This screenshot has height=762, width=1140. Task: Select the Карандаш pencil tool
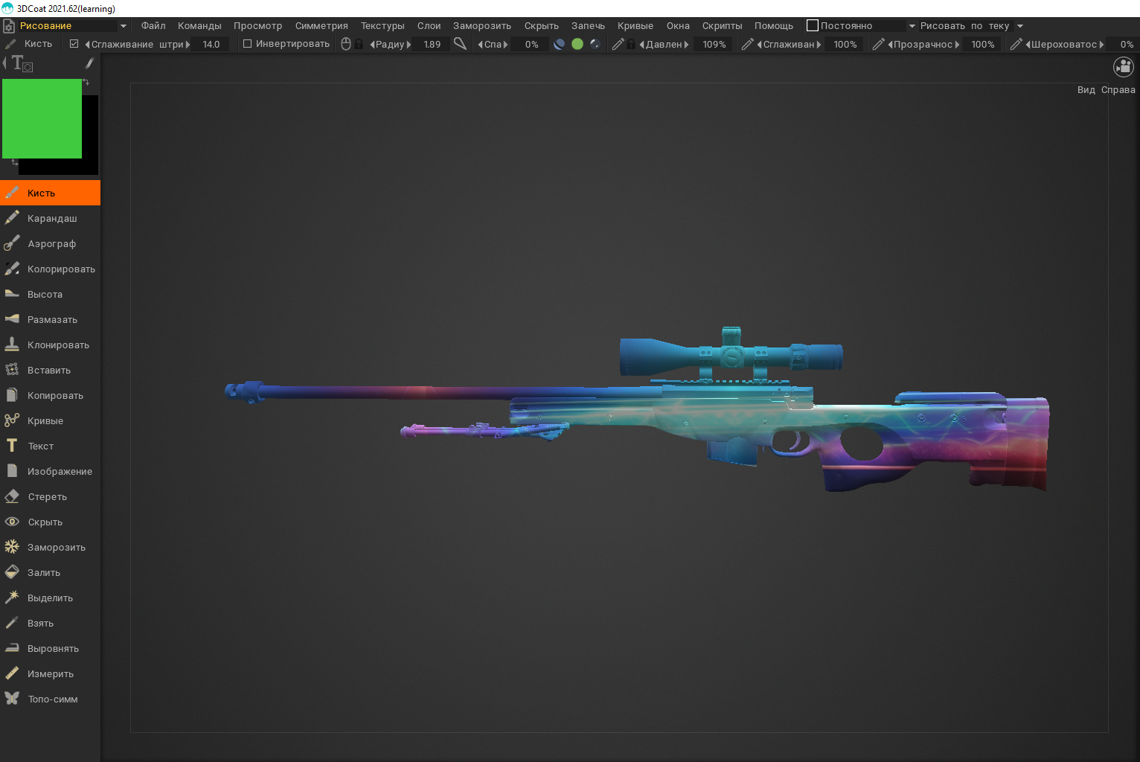pyautogui.click(x=50, y=218)
